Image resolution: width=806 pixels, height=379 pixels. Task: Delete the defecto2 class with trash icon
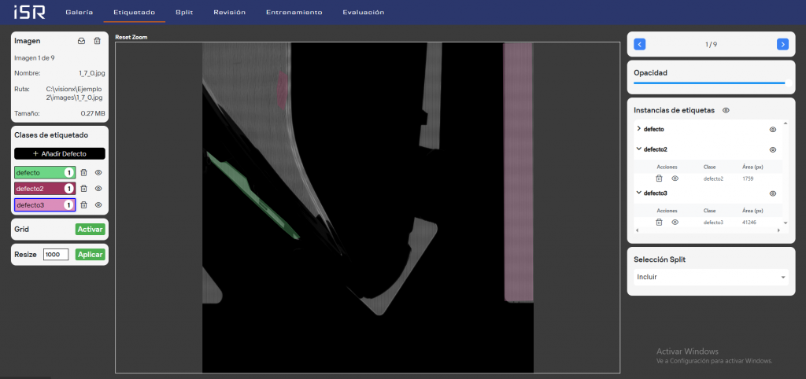(x=84, y=189)
